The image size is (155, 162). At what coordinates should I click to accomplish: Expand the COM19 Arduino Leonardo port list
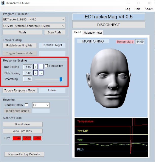(34, 26)
